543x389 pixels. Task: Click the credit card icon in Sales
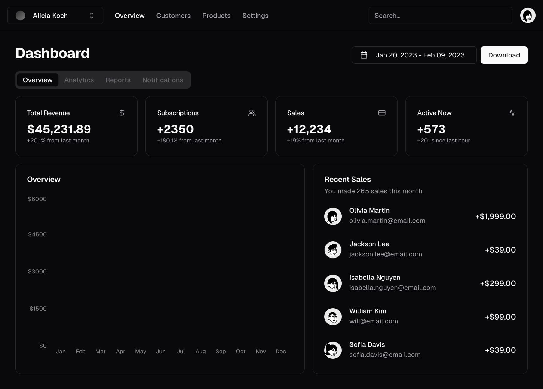(382, 113)
